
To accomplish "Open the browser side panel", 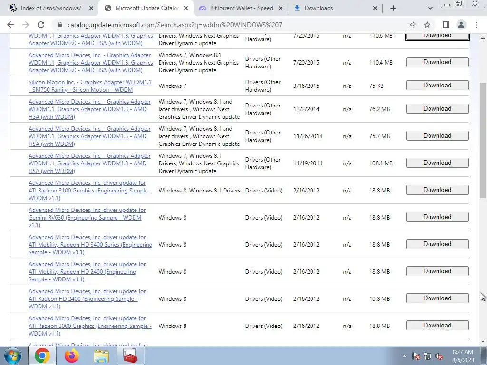I will click(446, 25).
